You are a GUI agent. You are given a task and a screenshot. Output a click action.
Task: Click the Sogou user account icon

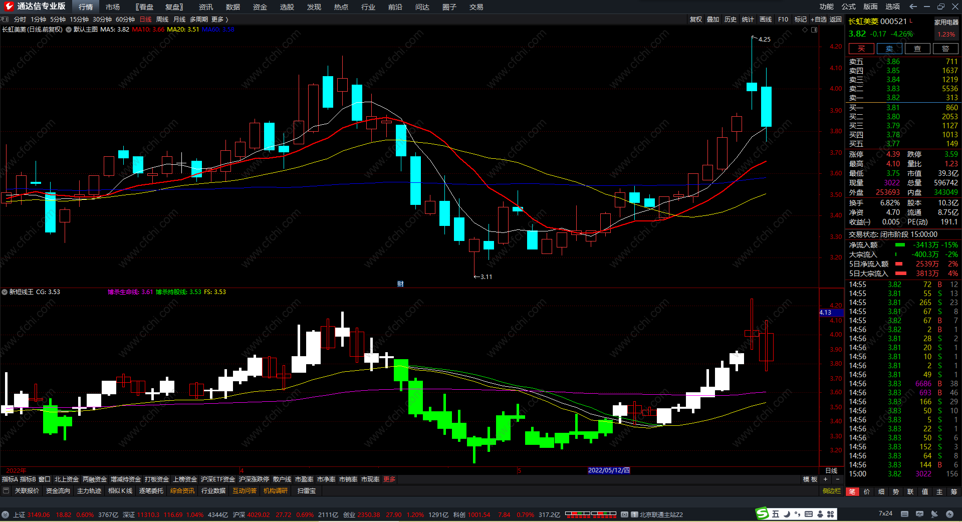tap(820, 514)
